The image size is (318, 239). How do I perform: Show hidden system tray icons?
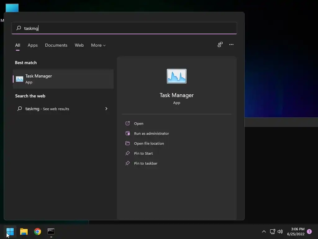click(x=264, y=232)
